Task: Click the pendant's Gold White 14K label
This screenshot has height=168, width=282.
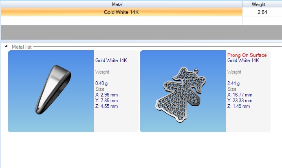Action: (x=243, y=60)
